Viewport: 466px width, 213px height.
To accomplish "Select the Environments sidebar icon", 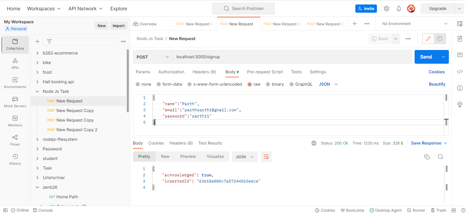I will click(x=15, y=82).
